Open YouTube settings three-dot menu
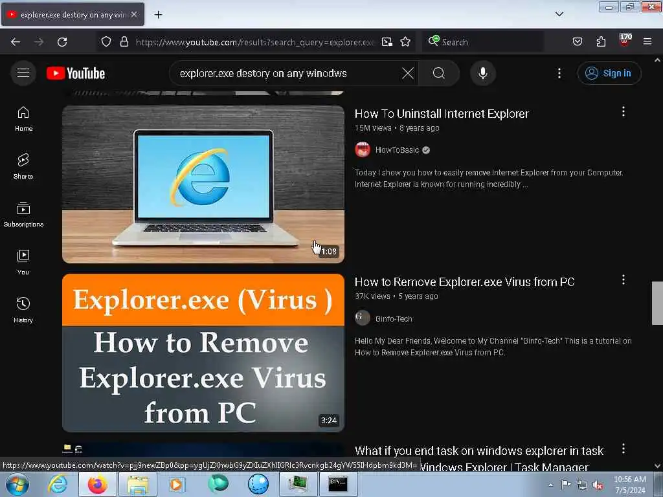663x497 pixels. click(559, 73)
